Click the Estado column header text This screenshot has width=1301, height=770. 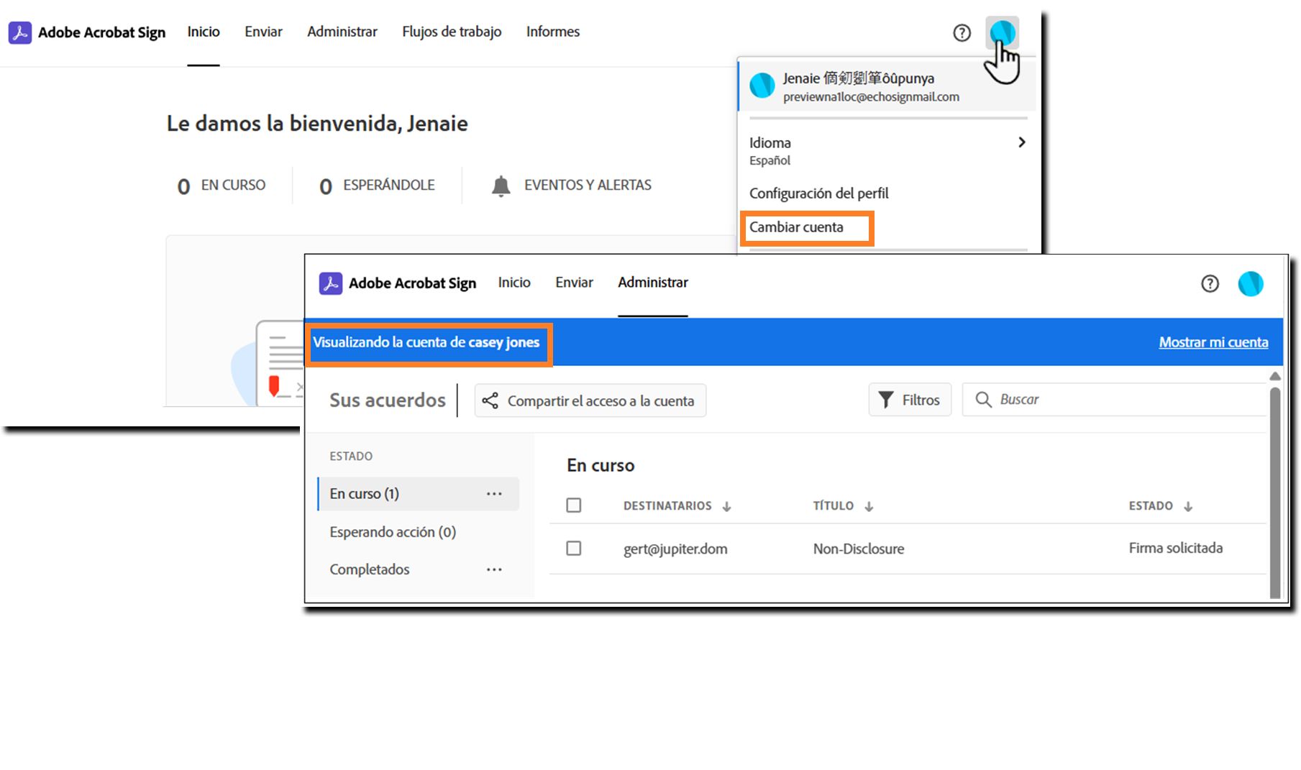click(x=1151, y=506)
